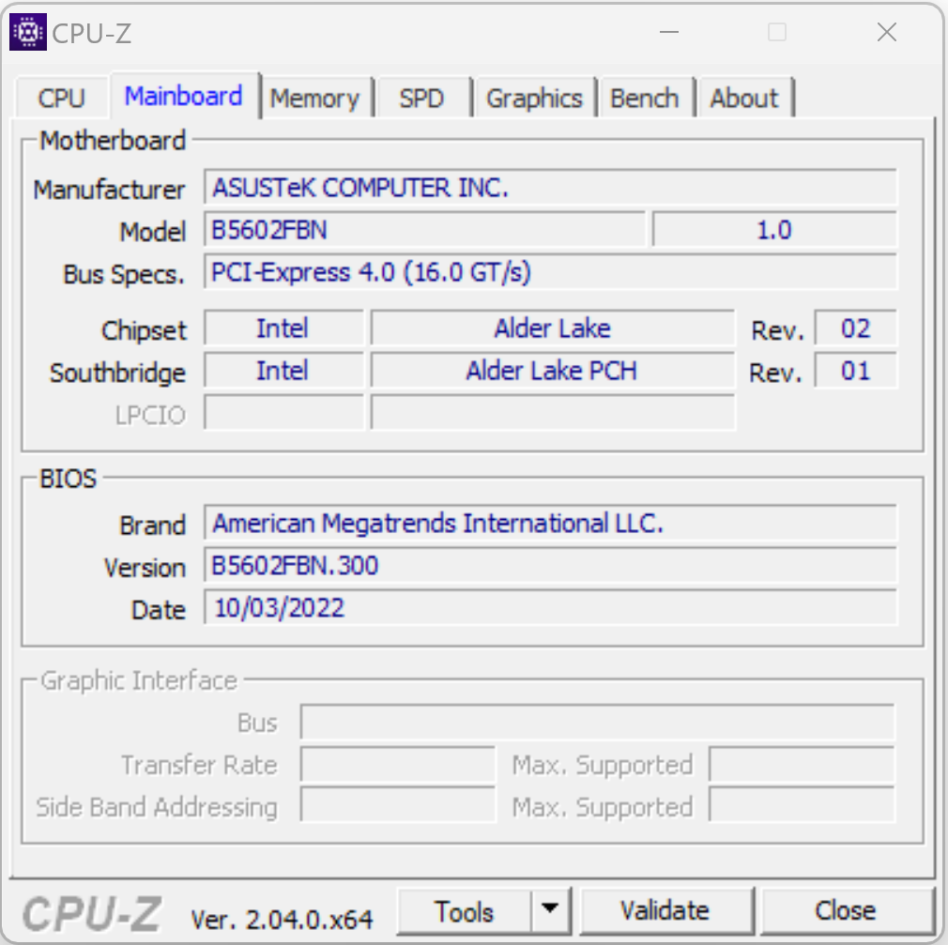Click the Southbridge Rev. value 01

point(855,371)
